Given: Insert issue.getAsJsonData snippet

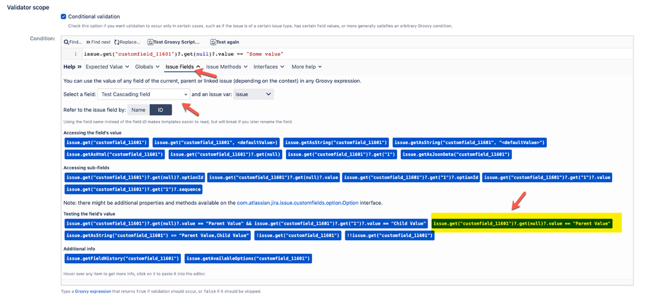Looking at the screenshot, I should (456, 154).
